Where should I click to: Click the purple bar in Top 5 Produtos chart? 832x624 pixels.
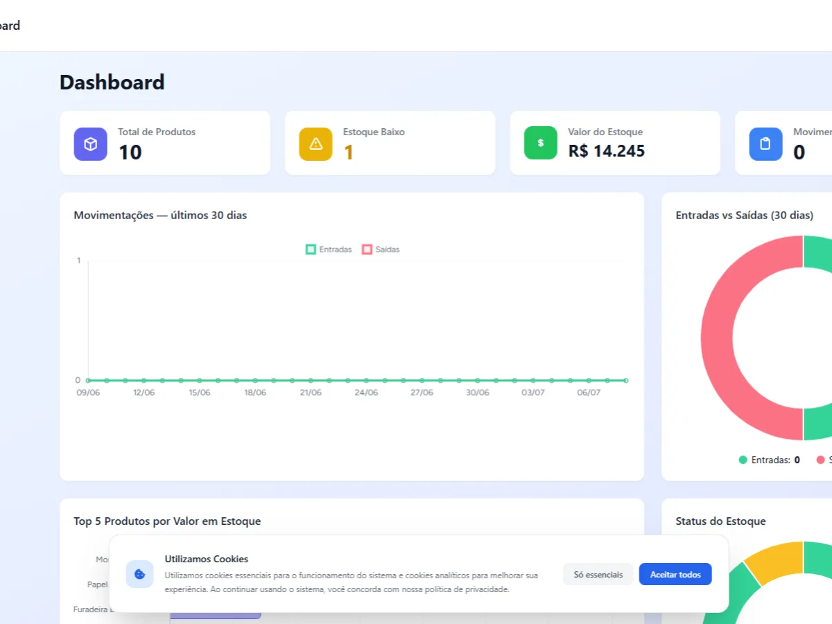216,615
